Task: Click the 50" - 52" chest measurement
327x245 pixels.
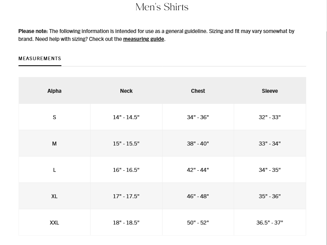Action: 198,223
